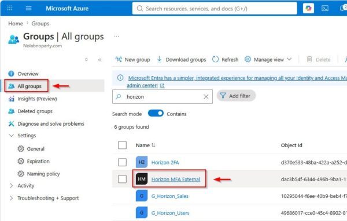Collapse the sidebar with double chevron
Screen dimensions: 347x221
point(99,59)
